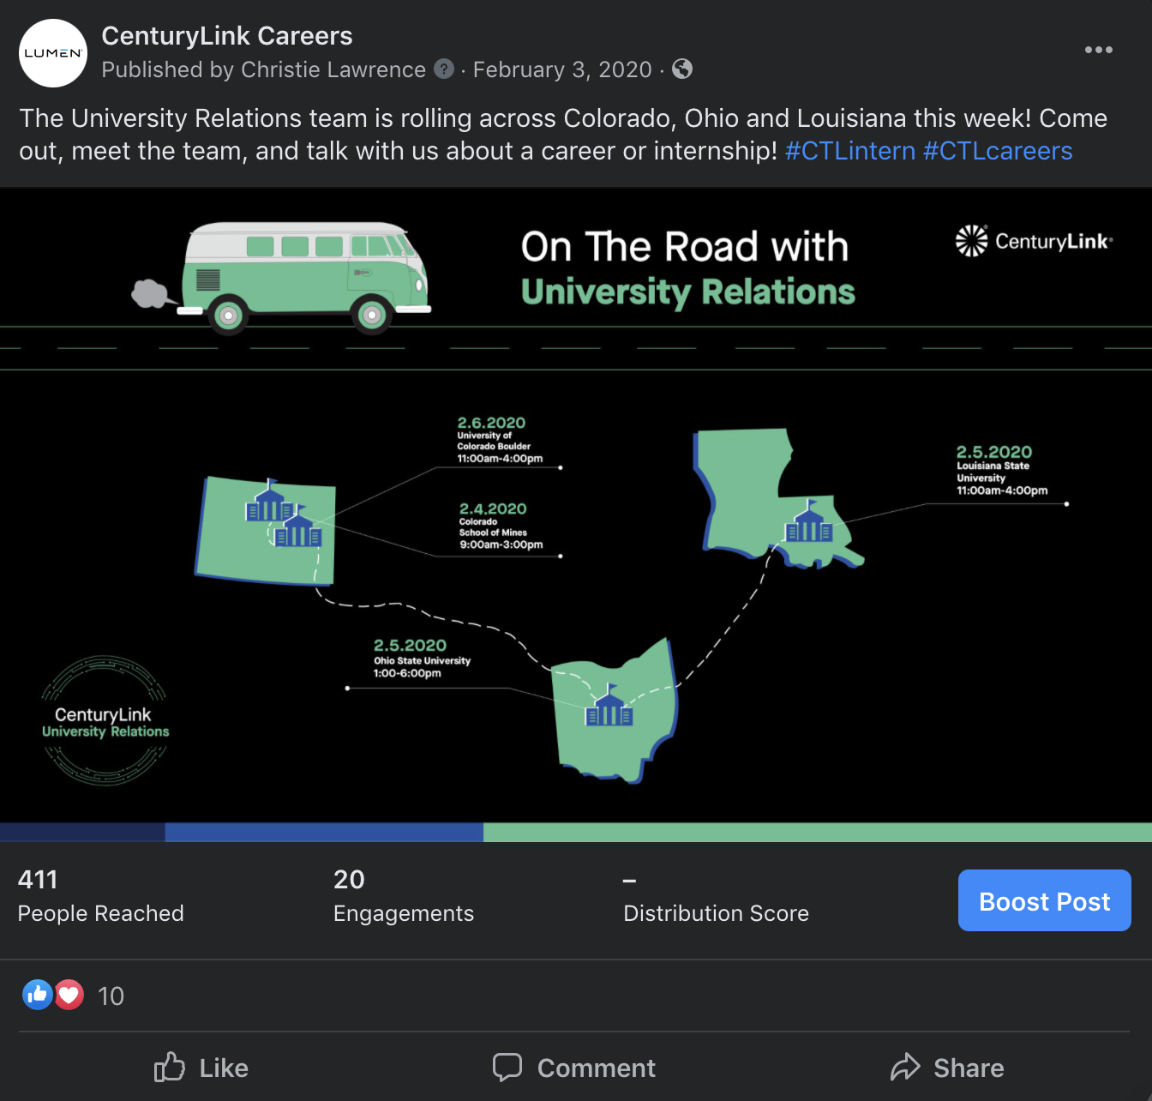Click the Colorado School of Mines text

(x=501, y=526)
